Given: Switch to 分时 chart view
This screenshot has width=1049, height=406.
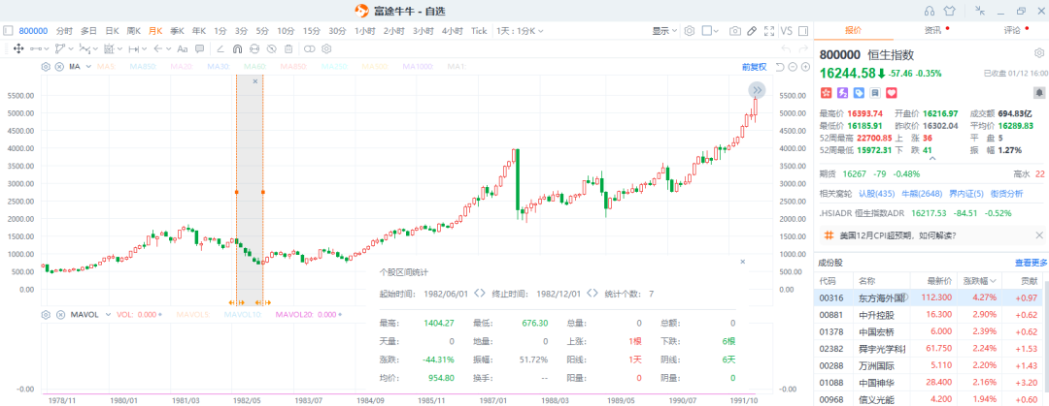Looking at the screenshot, I should tap(65, 31).
